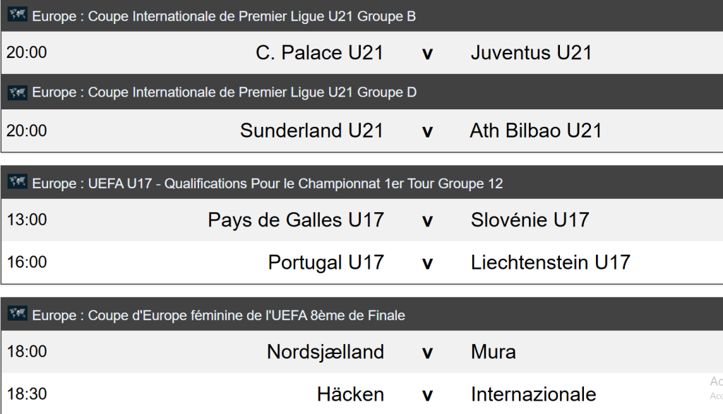The image size is (723, 414).
Task: Open the Coupe Internationale U21 Groupe B competition link
Action: pos(224,16)
